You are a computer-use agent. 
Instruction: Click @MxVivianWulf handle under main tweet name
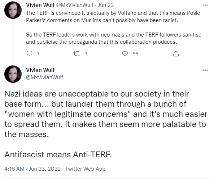pyautogui.click(x=45, y=77)
